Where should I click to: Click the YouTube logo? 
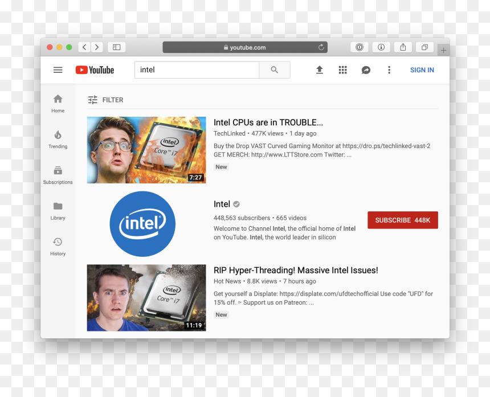point(95,70)
